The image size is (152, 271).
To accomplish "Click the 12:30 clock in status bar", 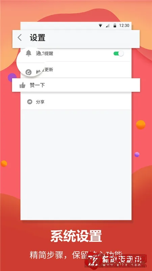I will click(x=124, y=26).
